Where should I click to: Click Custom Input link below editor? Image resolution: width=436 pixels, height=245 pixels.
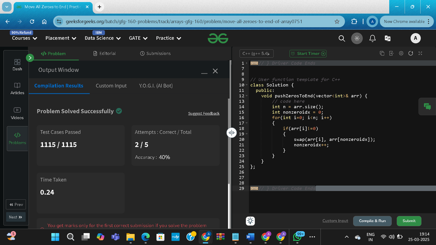point(335,221)
